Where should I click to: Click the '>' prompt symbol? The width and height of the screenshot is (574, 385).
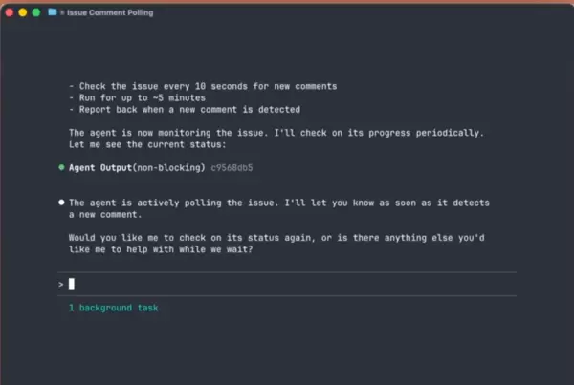pos(60,284)
